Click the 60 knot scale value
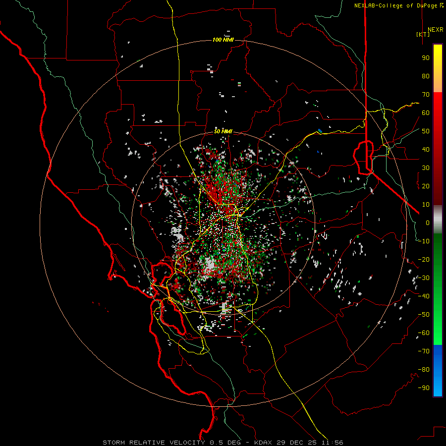Screen dimensions: 446x446 426,112
